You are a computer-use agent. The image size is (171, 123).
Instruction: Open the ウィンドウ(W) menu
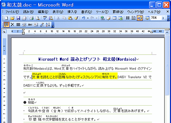coord(135,12)
